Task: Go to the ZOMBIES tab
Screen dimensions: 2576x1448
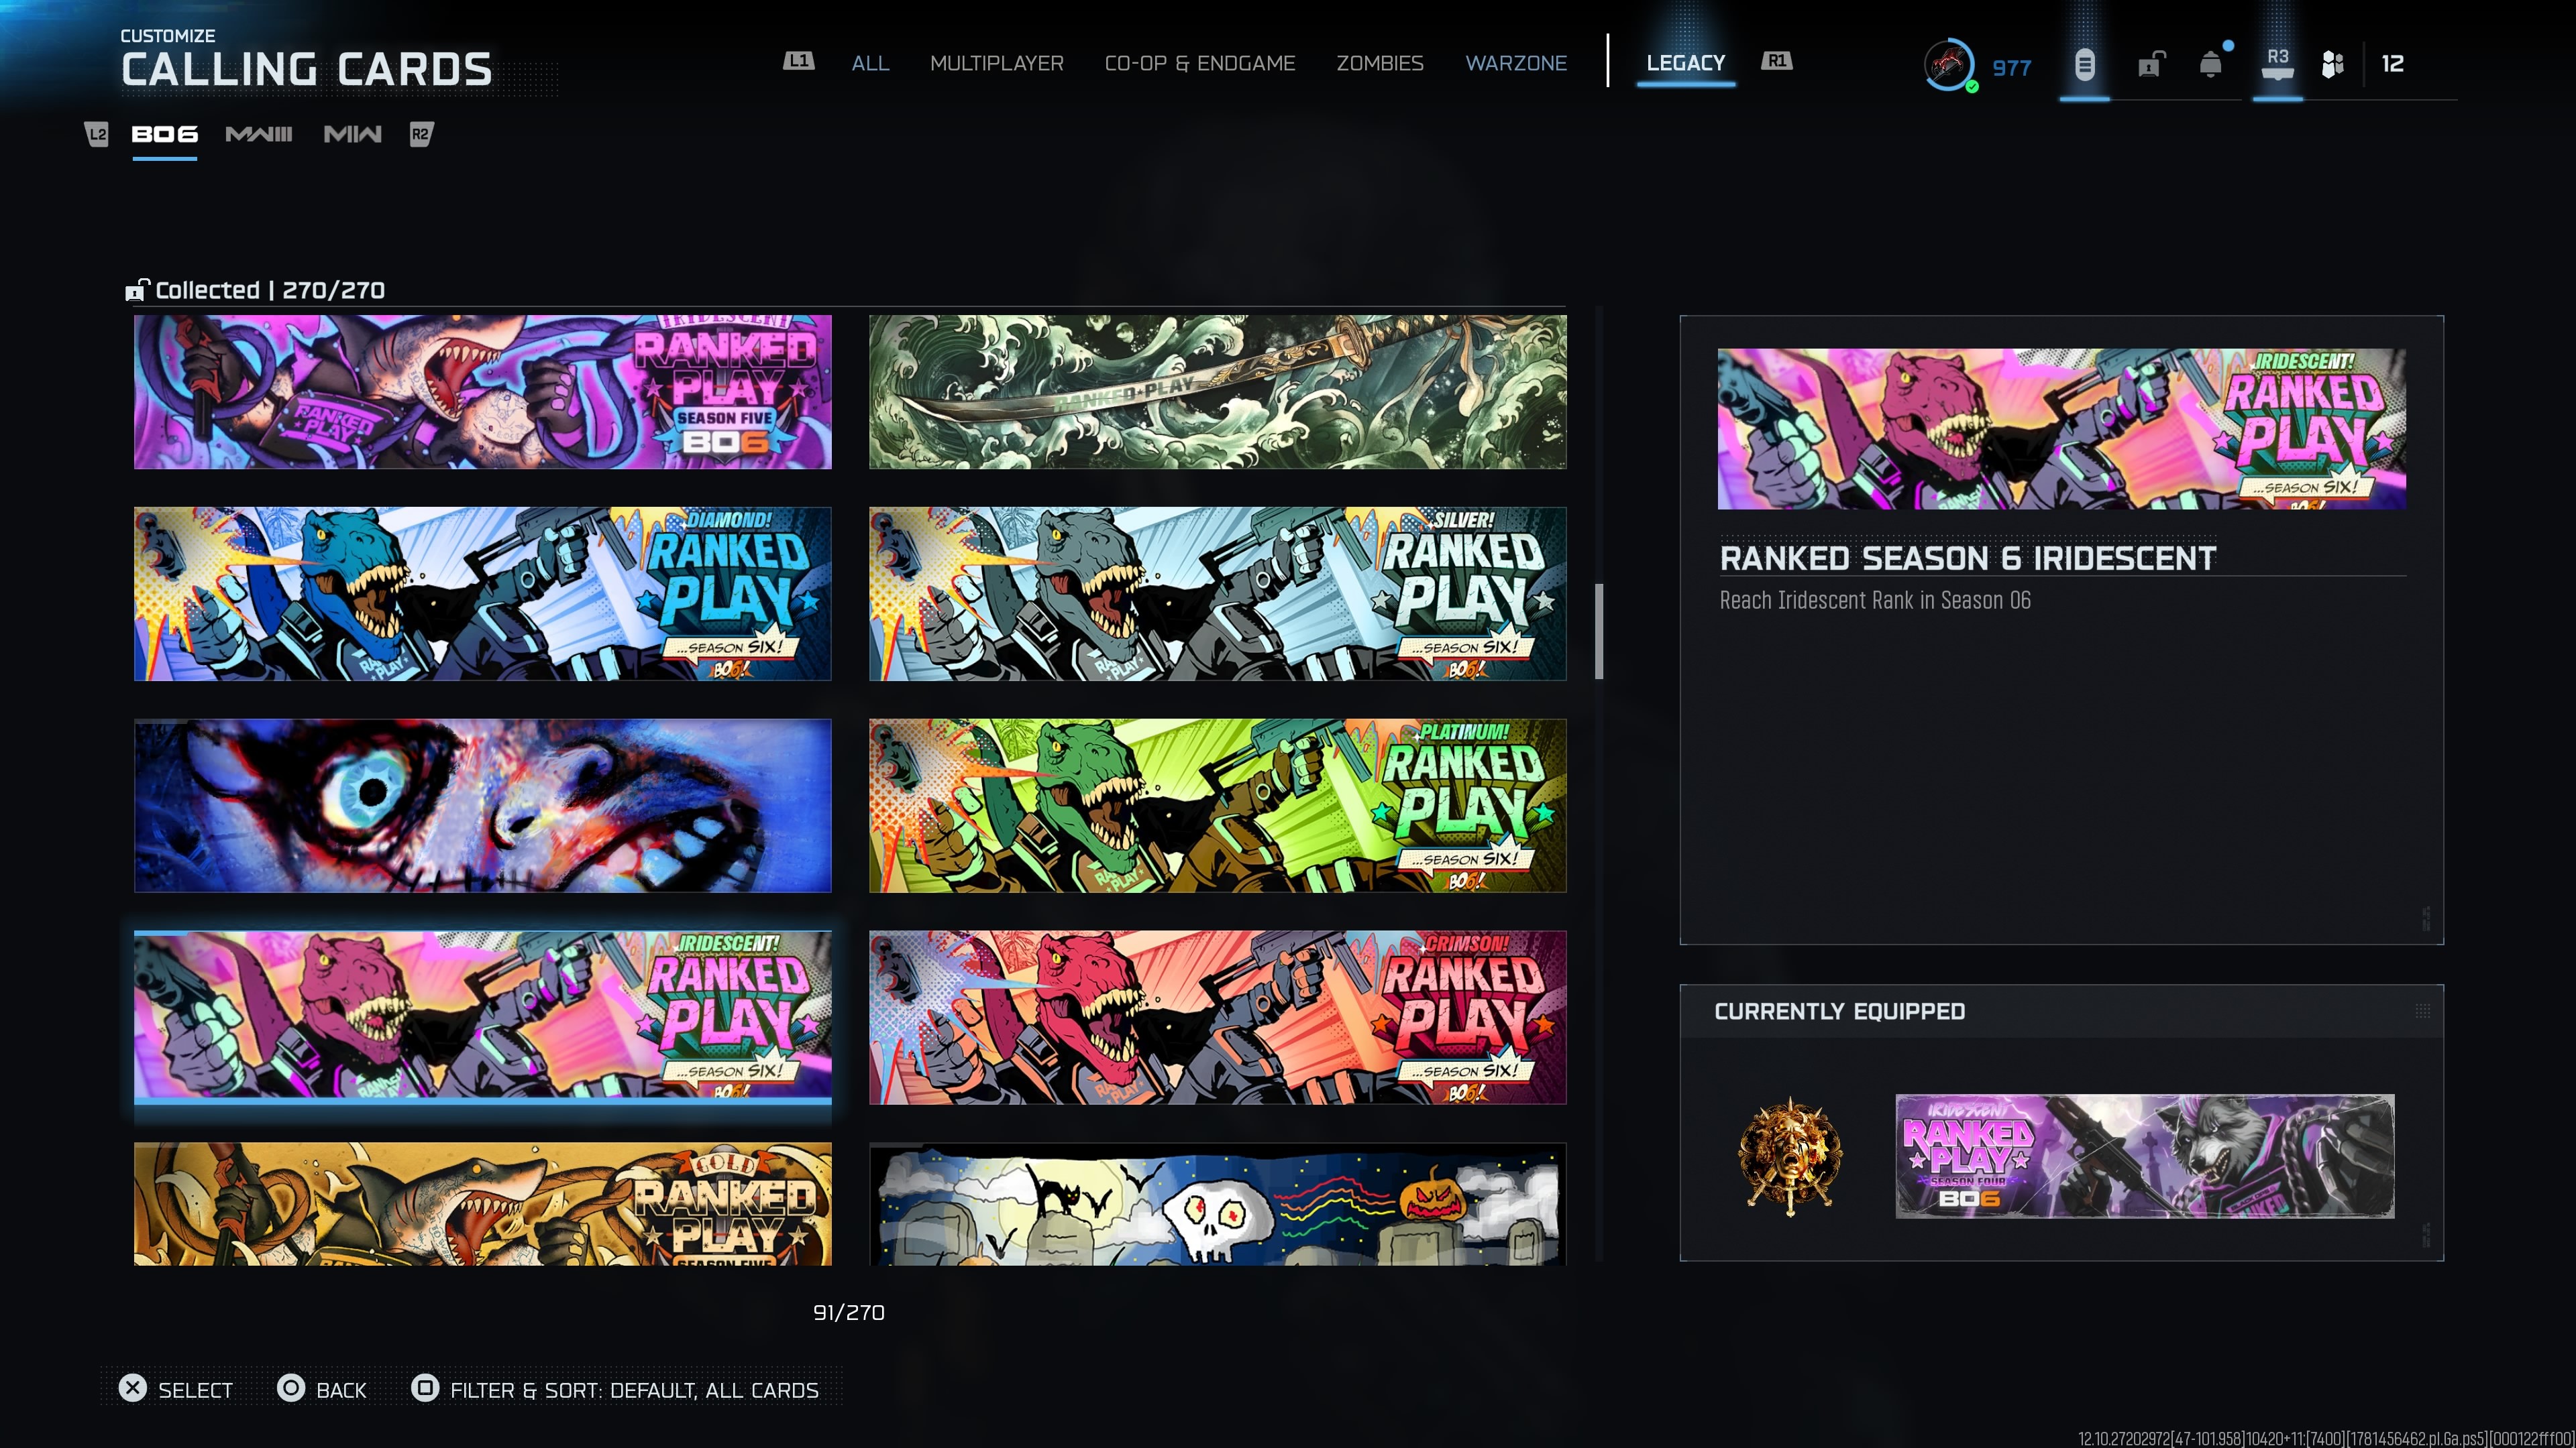Action: tap(1380, 63)
